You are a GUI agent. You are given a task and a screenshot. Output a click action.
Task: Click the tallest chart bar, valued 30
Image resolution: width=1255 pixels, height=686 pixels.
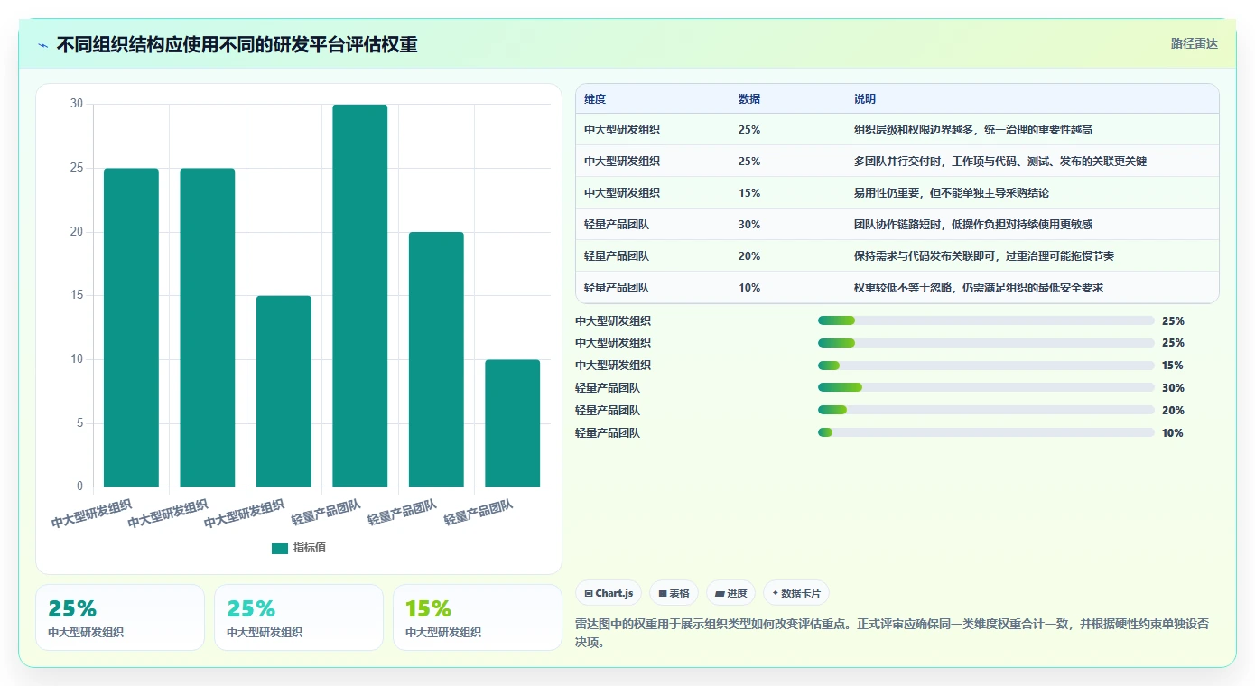(359, 296)
